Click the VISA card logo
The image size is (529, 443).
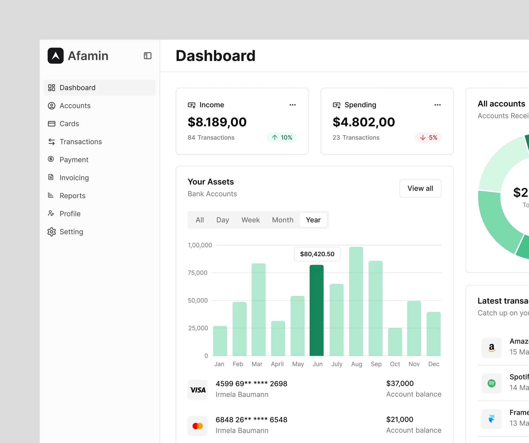point(198,390)
